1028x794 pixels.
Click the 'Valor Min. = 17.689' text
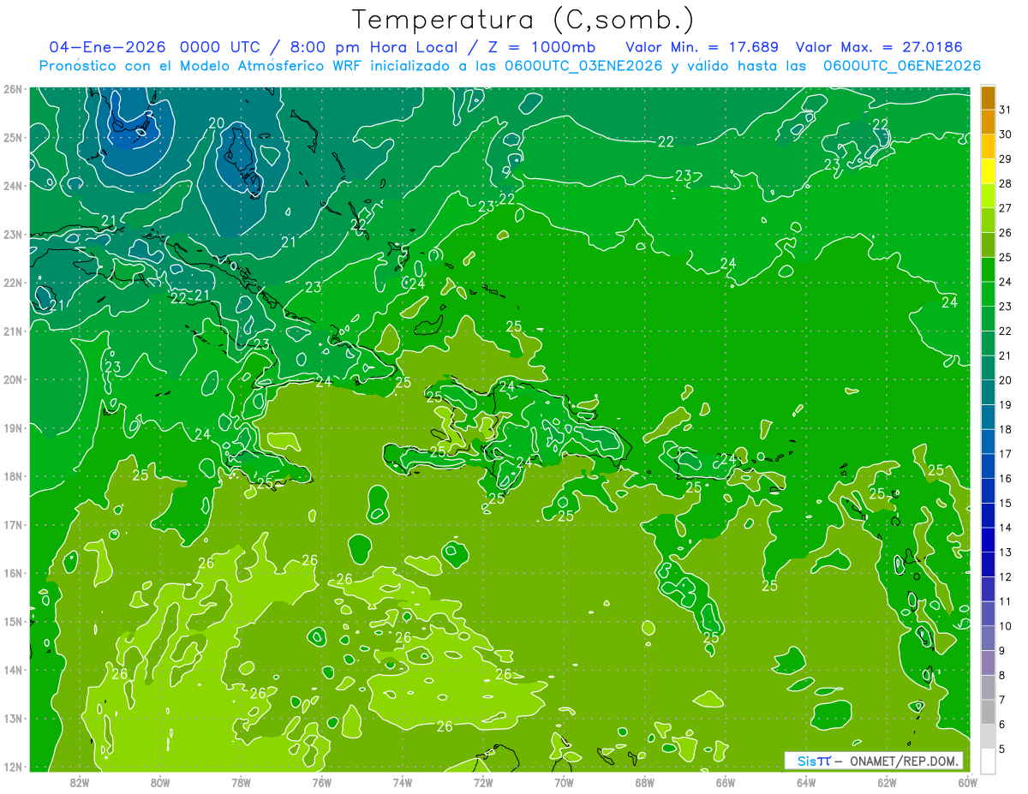coord(702,46)
